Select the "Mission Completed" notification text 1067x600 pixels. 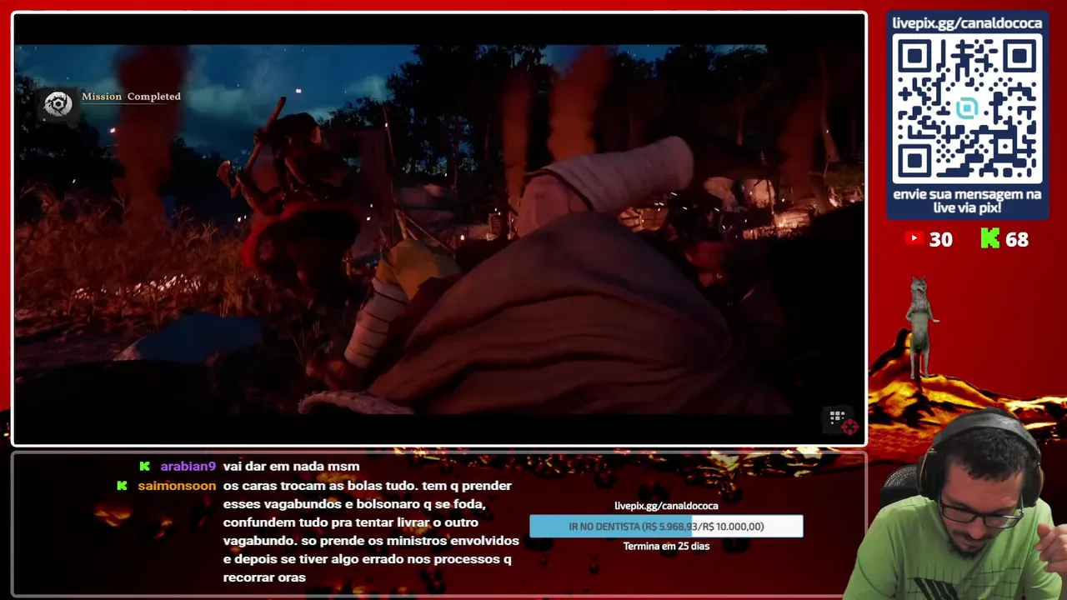(x=131, y=97)
